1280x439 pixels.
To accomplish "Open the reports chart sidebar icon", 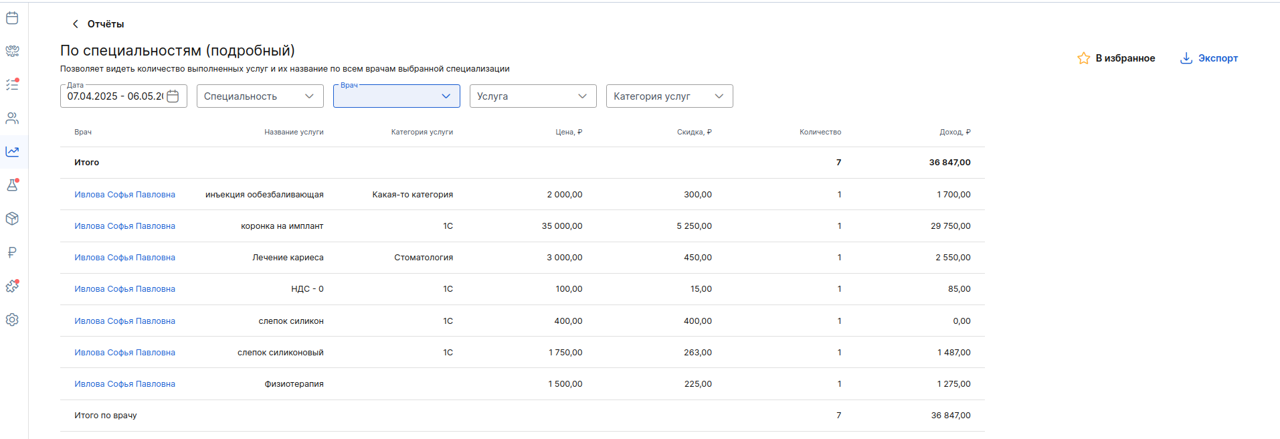I will [x=12, y=152].
